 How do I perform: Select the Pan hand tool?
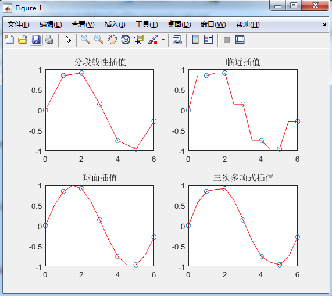(112, 40)
